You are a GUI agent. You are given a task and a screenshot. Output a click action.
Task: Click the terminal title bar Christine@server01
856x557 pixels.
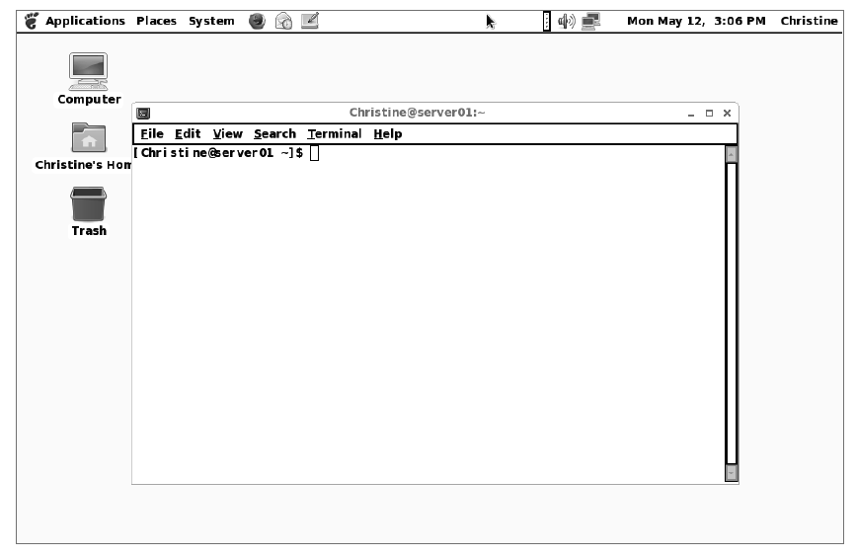click(x=417, y=113)
